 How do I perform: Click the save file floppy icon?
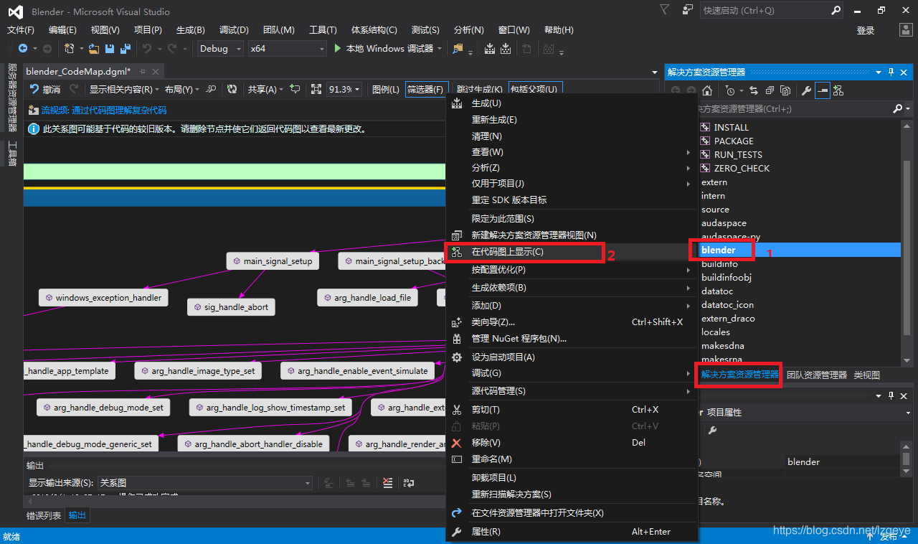point(109,48)
